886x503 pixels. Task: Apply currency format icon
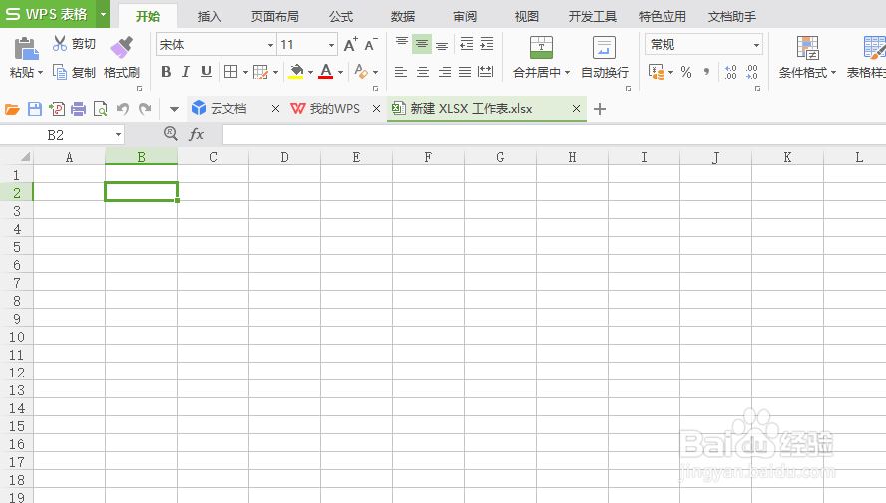[657, 72]
